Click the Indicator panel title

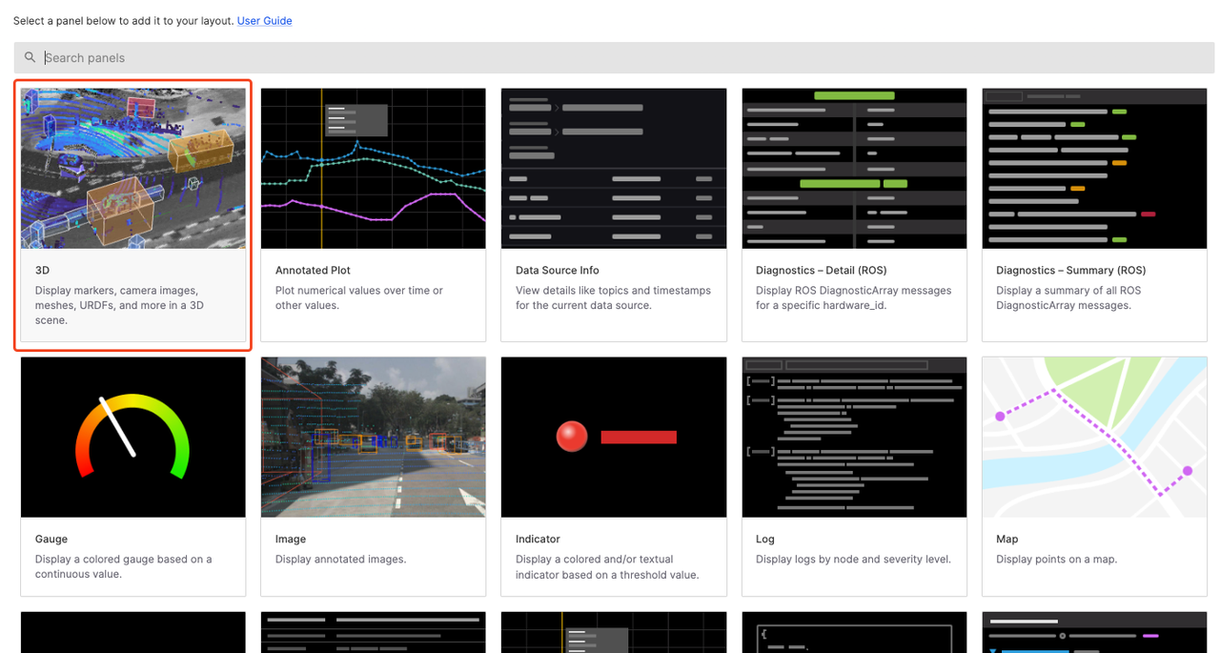click(x=538, y=540)
